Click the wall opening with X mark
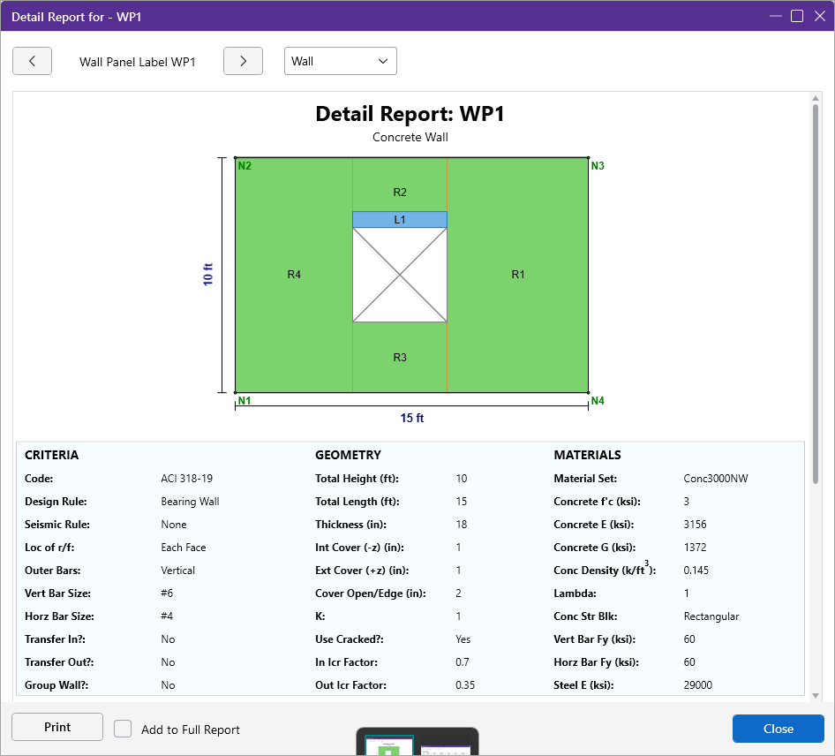Viewport: 835px width, 756px height. coord(400,275)
